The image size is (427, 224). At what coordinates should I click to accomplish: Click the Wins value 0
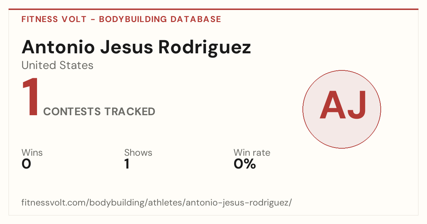pos(26,164)
